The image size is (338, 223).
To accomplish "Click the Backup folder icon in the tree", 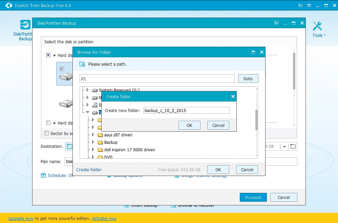I will [100, 142].
